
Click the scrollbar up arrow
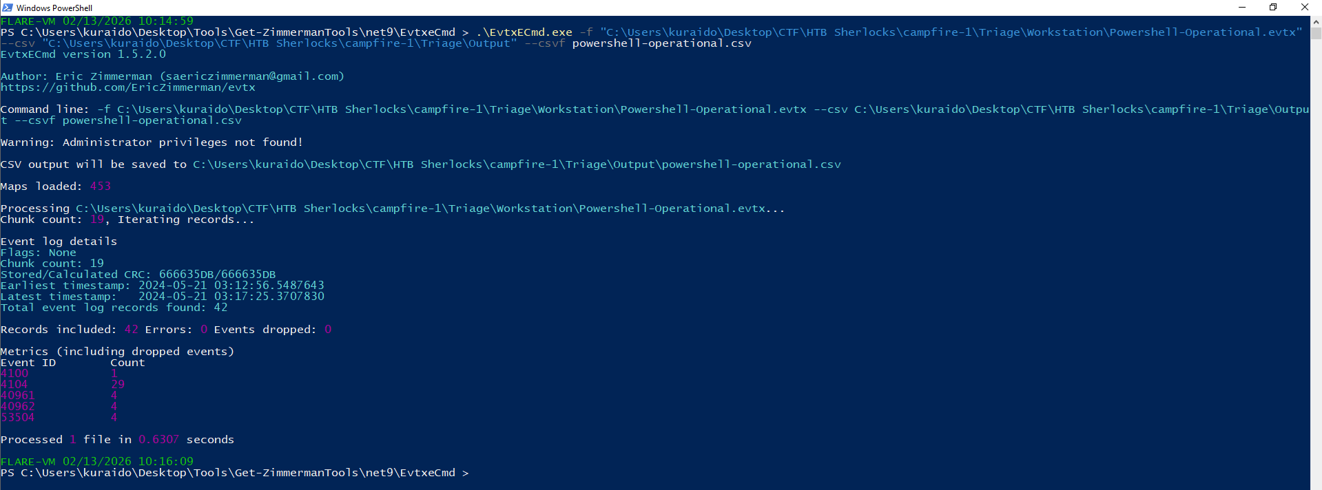click(1316, 23)
